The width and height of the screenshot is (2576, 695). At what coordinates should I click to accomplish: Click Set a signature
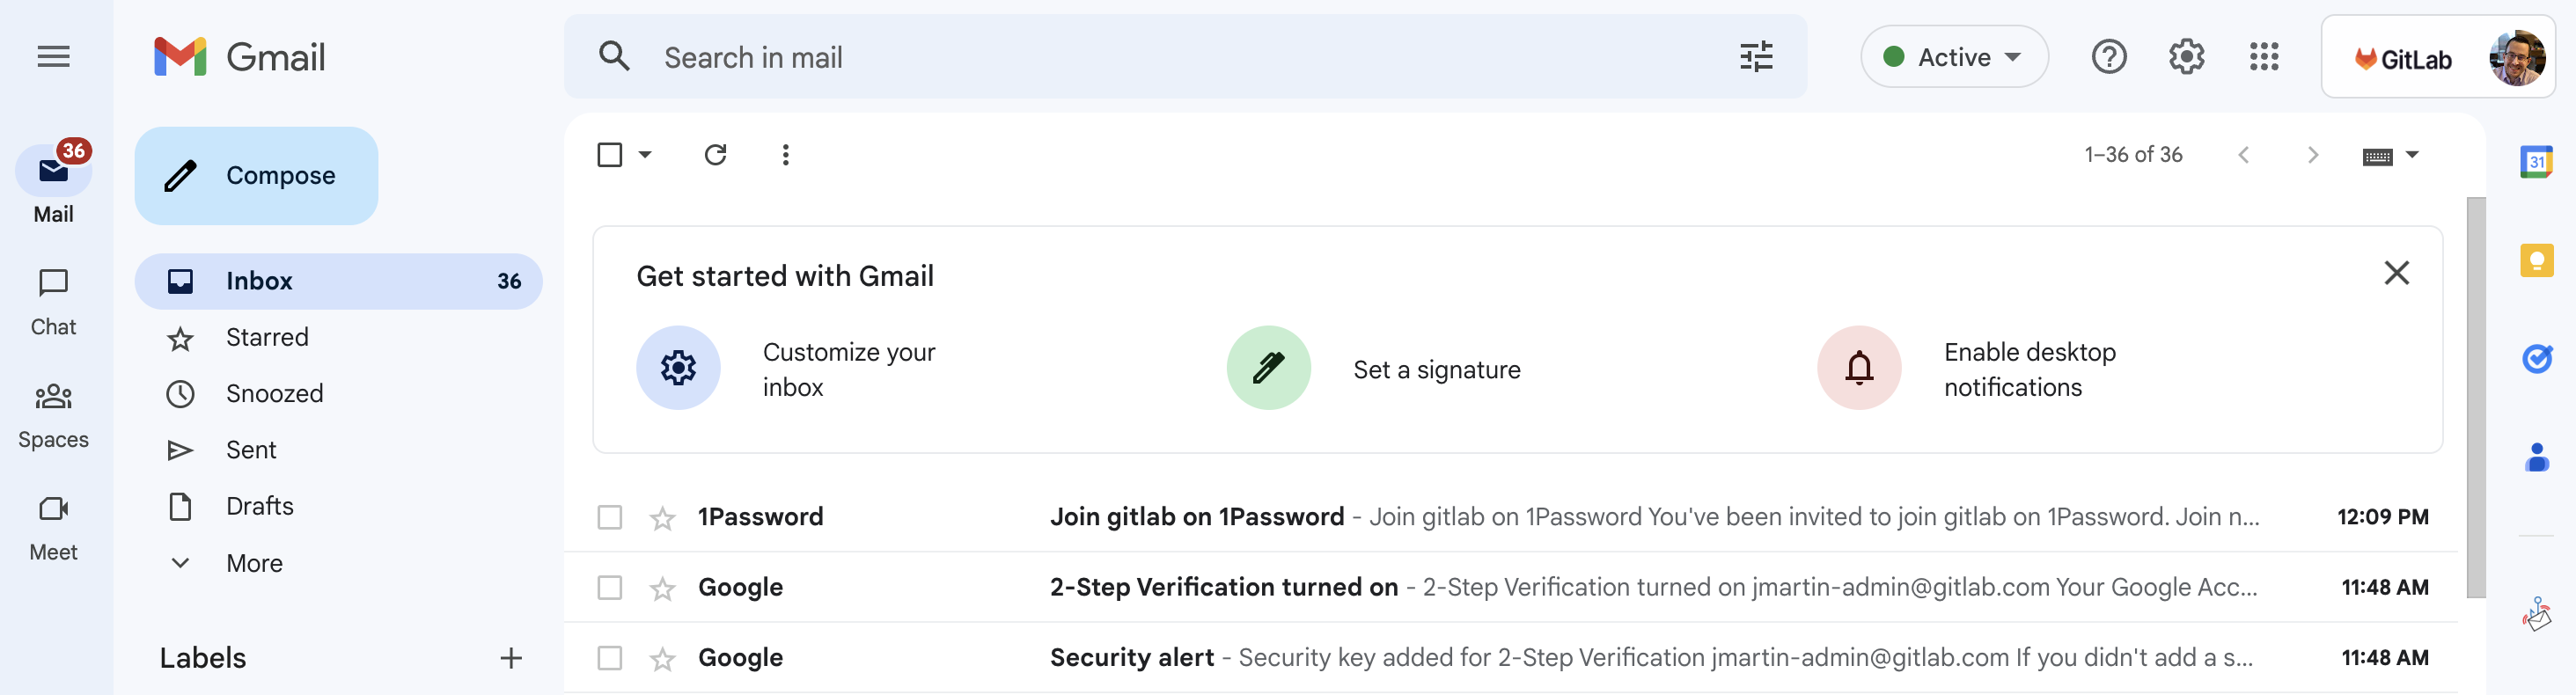click(x=1435, y=370)
